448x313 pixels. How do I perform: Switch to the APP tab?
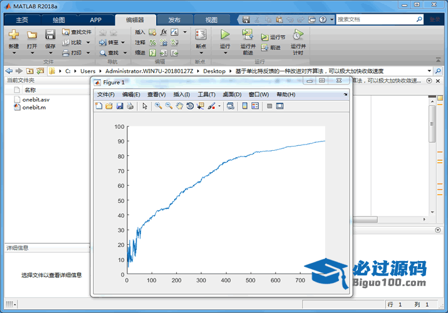(96, 19)
